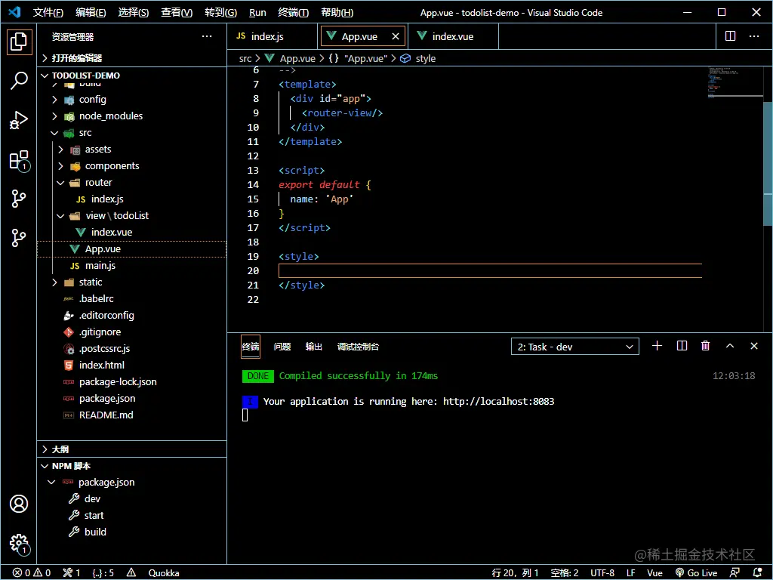Screen dimensions: 773x580
Task: Open the terminal selector dropdown '2: Task - dev'
Action: click(575, 347)
